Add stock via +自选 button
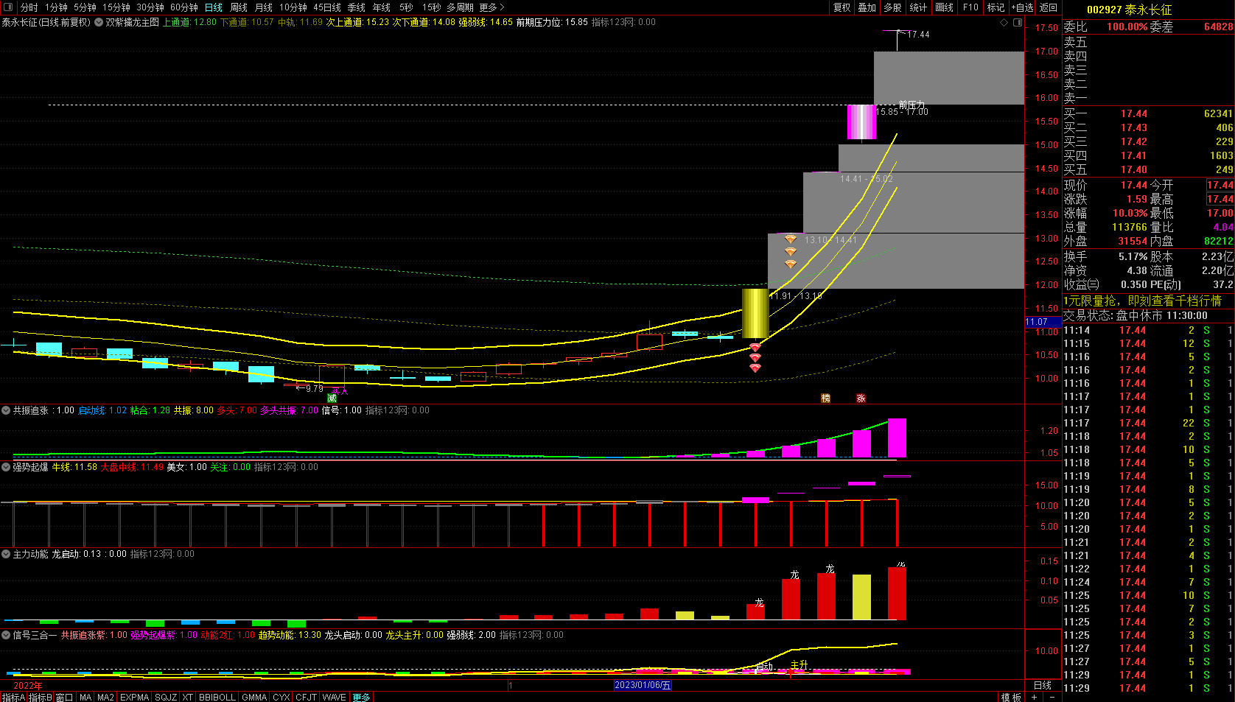Viewport: 1235px width, 702px height. tap(1022, 7)
